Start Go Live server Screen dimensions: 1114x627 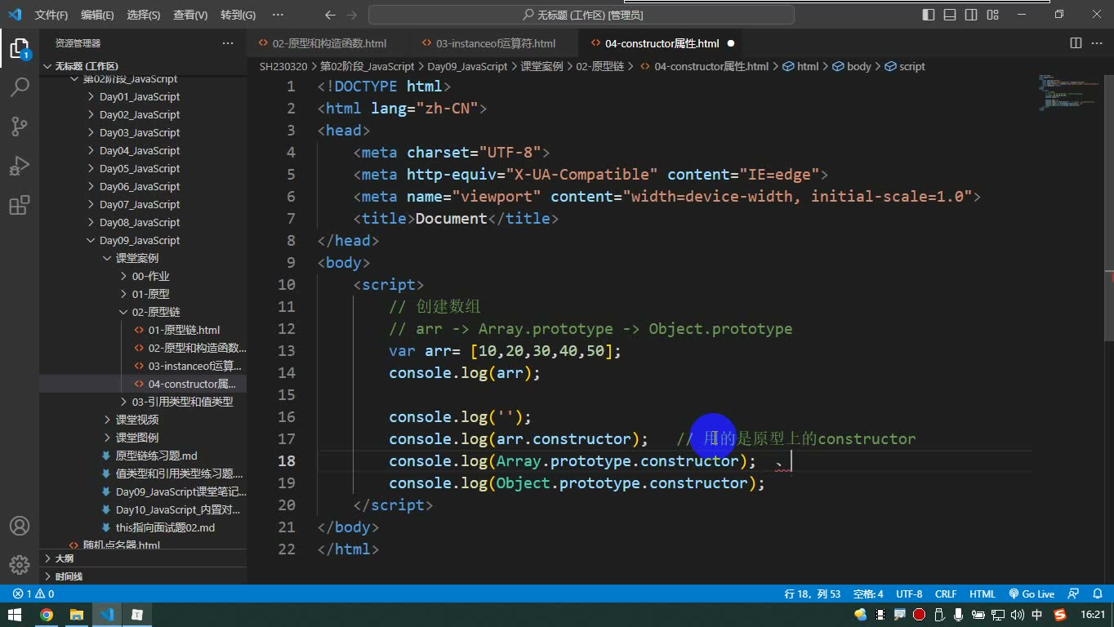pyautogui.click(x=1032, y=594)
